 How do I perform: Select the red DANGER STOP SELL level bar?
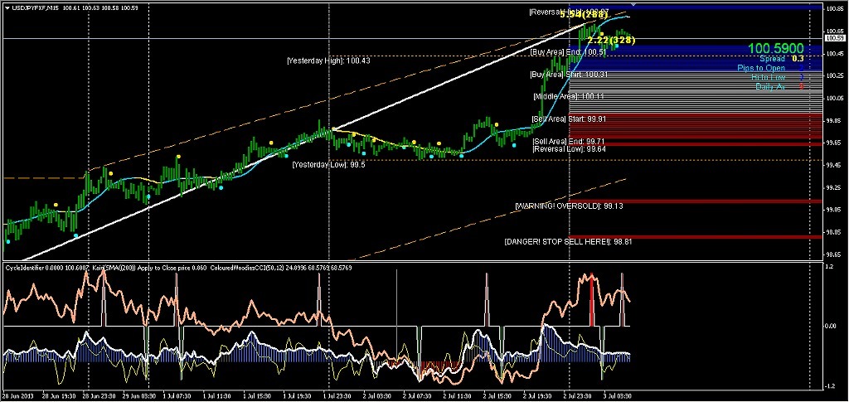pos(696,237)
